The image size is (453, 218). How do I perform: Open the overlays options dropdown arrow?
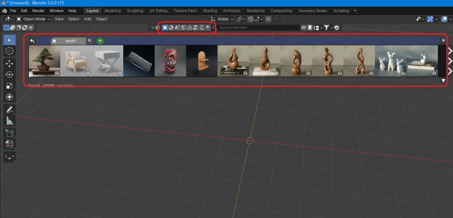[451, 19]
